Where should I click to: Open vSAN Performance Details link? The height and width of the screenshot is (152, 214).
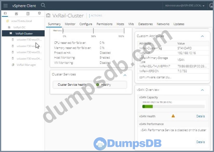200,142
